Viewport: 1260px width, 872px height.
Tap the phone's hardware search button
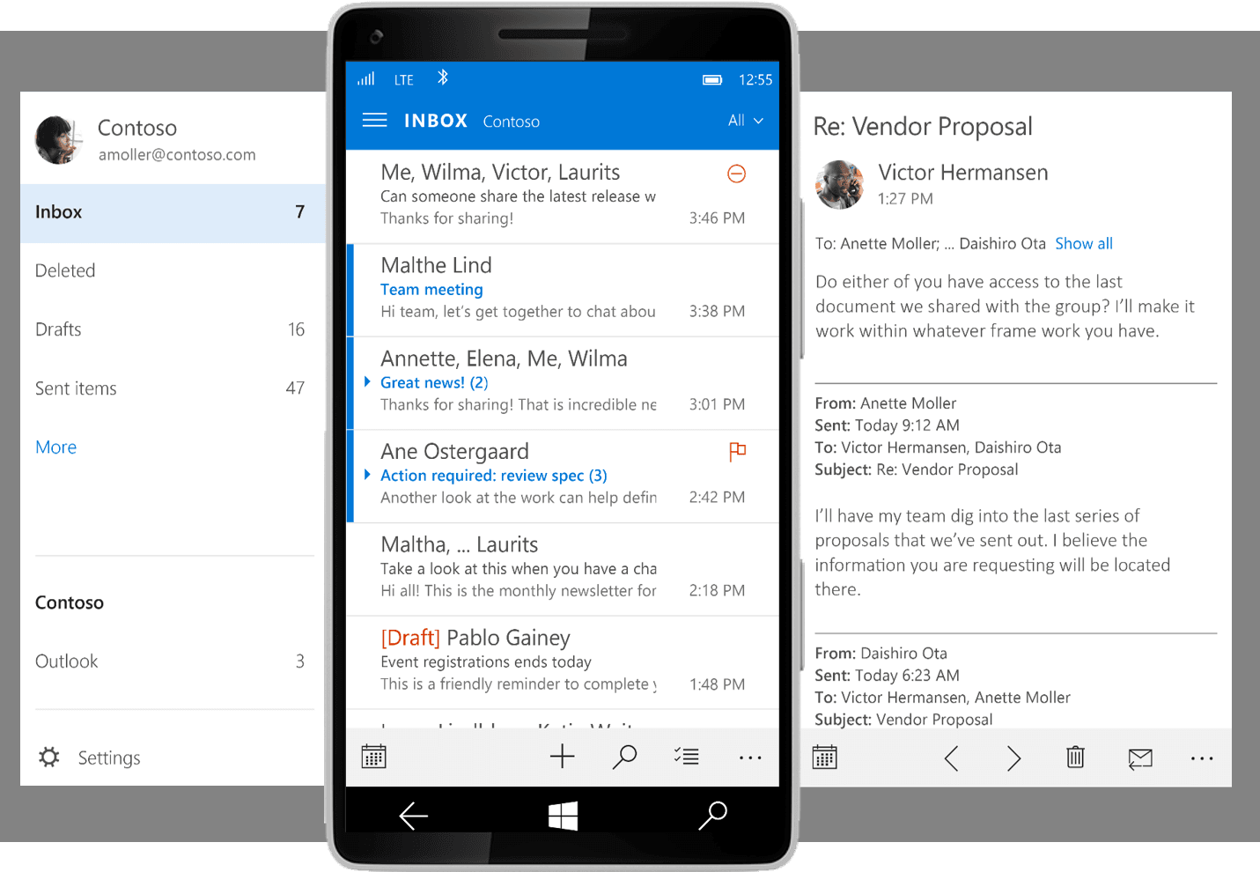coord(712,816)
